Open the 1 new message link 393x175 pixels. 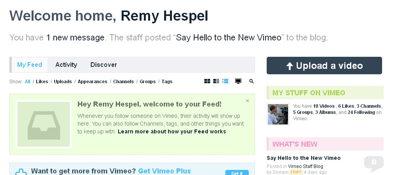[75, 38]
